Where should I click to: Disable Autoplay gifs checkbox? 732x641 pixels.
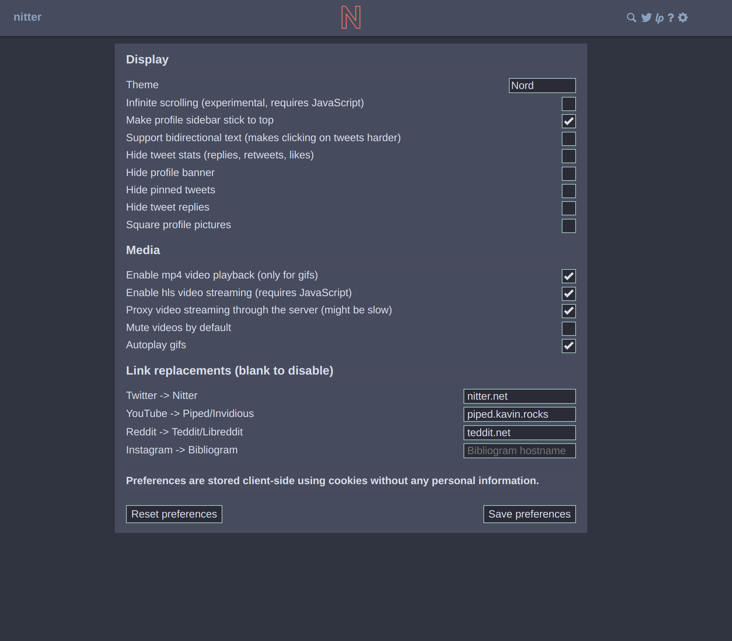(x=568, y=346)
